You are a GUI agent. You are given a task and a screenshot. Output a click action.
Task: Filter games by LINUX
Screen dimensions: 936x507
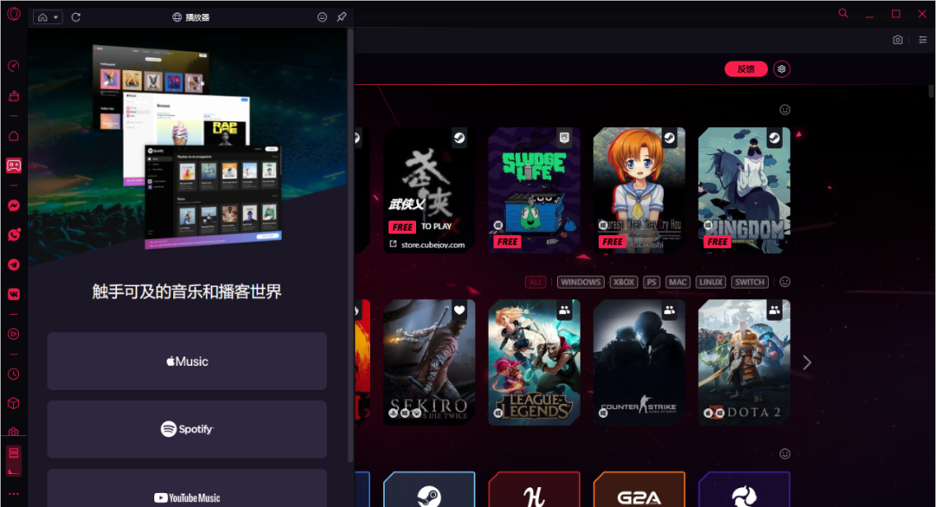(x=711, y=282)
